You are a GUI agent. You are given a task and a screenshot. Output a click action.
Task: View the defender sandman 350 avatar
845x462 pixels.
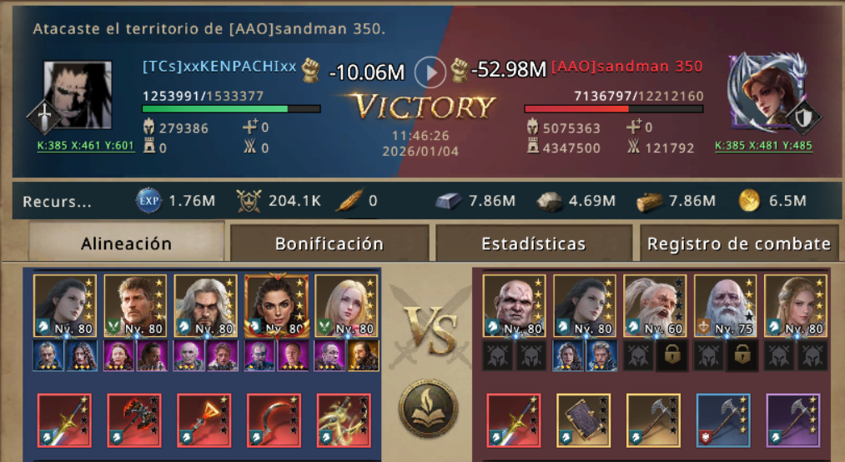(x=768, y=93)
